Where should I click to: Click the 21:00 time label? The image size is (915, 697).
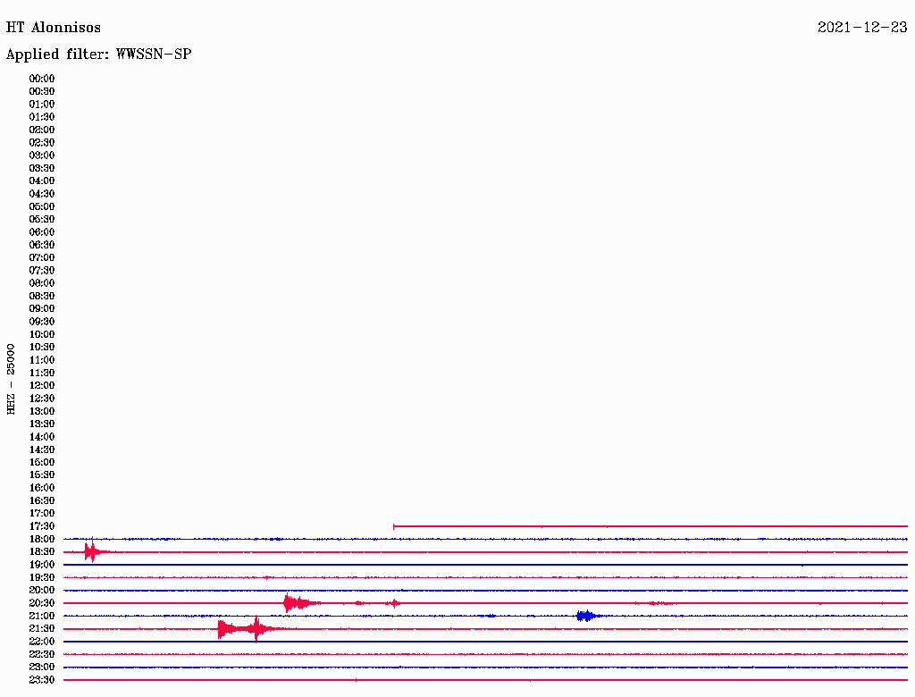(42, 616)
